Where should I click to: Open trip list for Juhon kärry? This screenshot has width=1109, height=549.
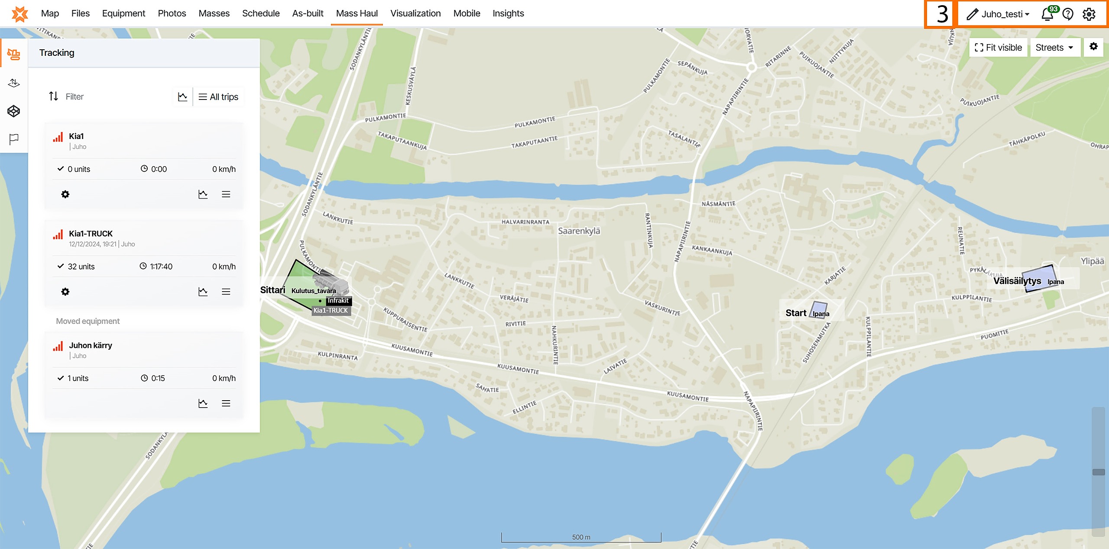(x=226, y=403)
